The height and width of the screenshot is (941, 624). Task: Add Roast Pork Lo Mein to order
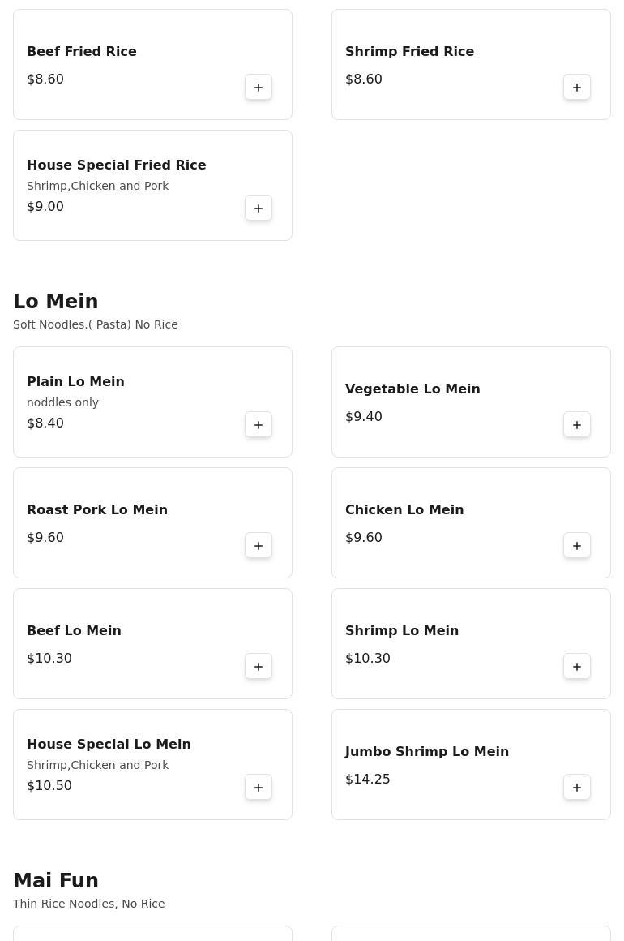(x=259, y=546)
